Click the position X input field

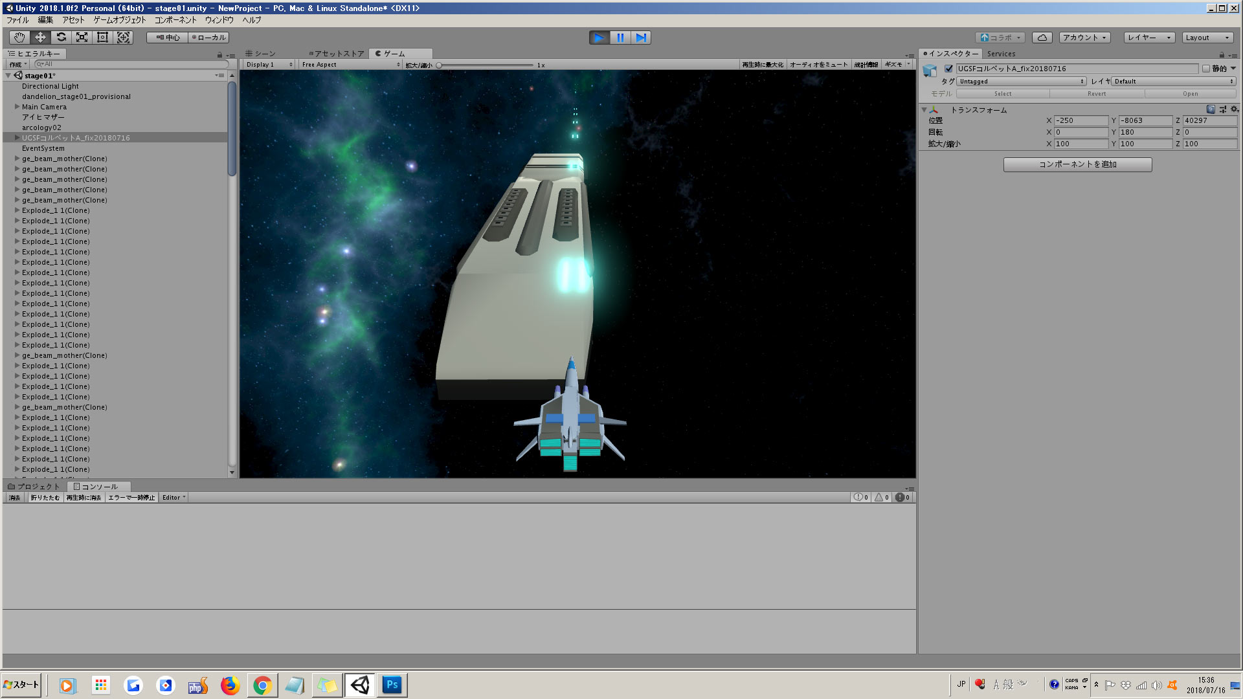tap(1080, 120)
